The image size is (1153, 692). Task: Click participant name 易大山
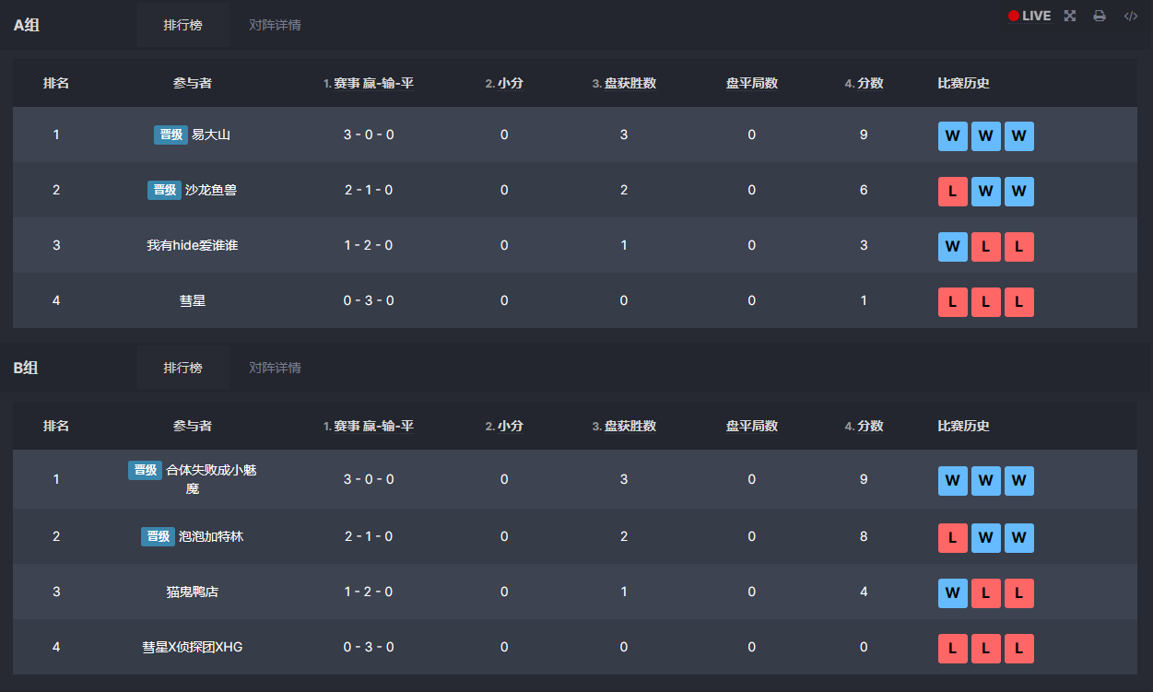(x=211, y=135)
